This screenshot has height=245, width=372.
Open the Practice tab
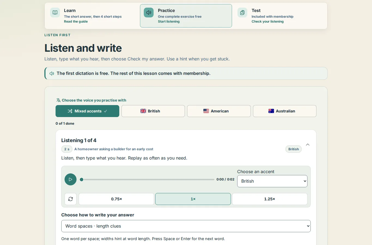tap(186, 16)
